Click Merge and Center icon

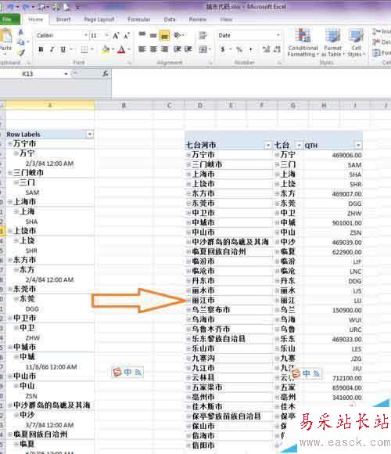[203, 49]
